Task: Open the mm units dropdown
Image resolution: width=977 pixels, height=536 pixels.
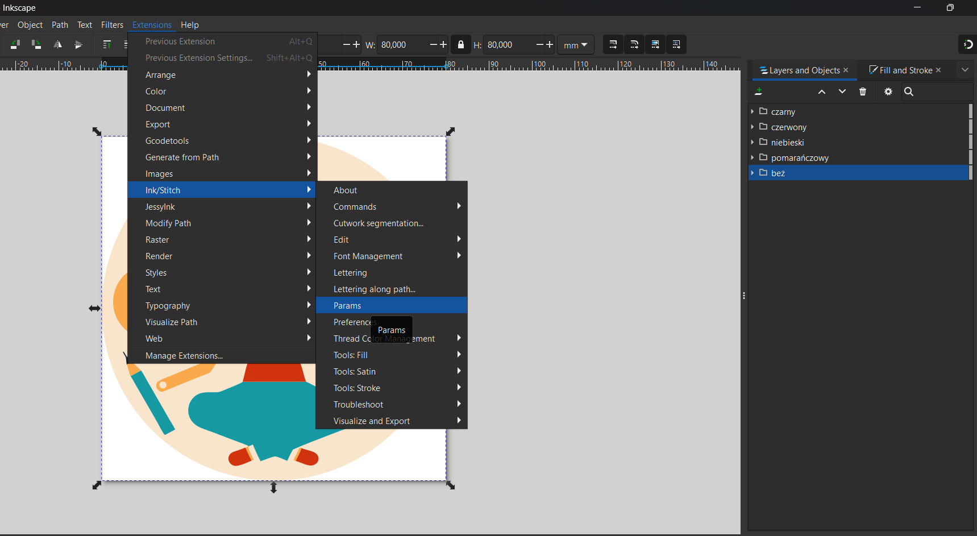Action: (x=576, y=44)
